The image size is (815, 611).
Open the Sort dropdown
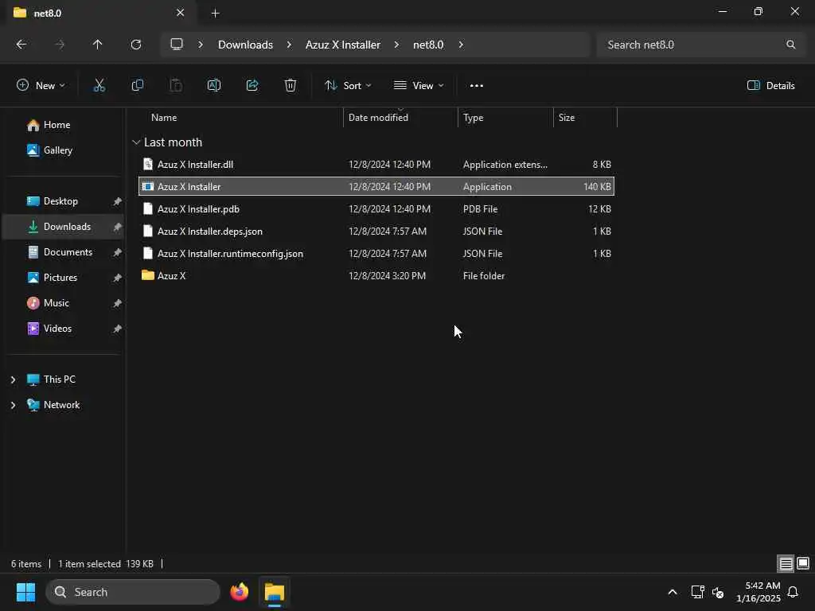pyautogui.click(x=348, y=86)
